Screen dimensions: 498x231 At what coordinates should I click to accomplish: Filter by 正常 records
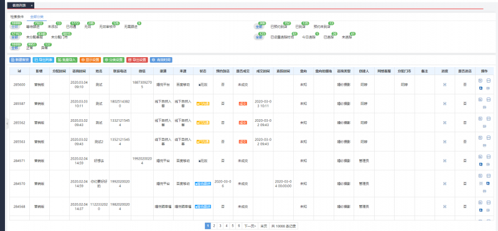pyautogui.click(x=30, y=48)
